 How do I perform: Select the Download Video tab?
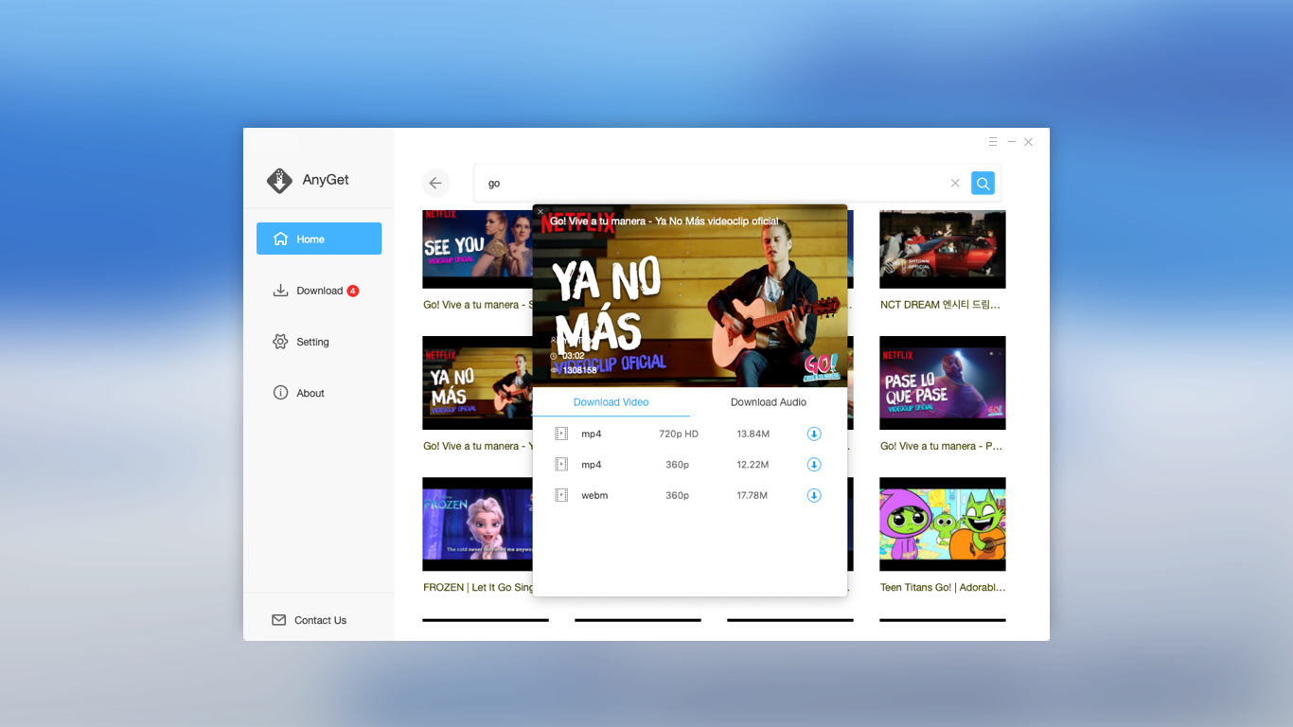click(x=611, y=402)
